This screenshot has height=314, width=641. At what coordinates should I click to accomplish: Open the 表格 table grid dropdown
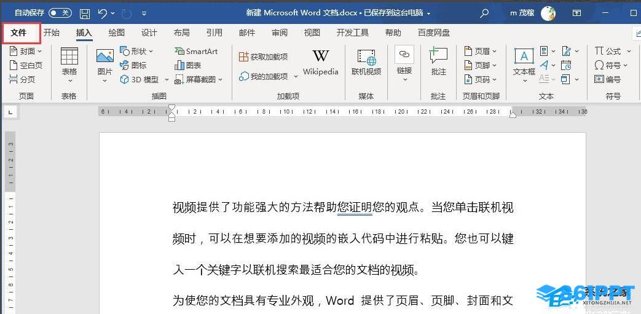[x=69, y=65]
